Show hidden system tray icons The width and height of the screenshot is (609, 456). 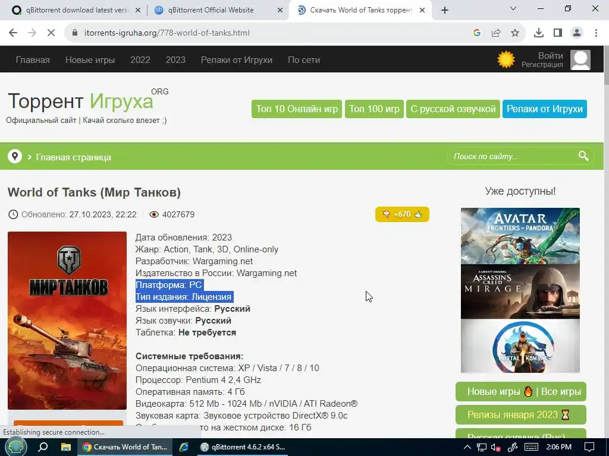[467, 447]
